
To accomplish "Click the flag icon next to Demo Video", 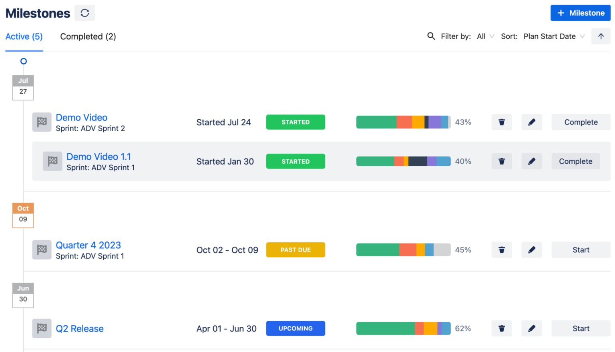I will click(42, 122).
